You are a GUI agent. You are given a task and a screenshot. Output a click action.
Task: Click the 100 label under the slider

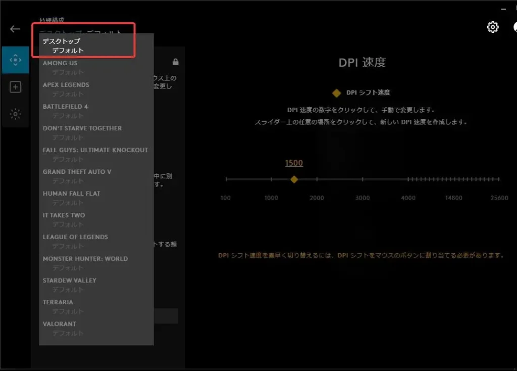pyautogui.click(x=226, y=198)
